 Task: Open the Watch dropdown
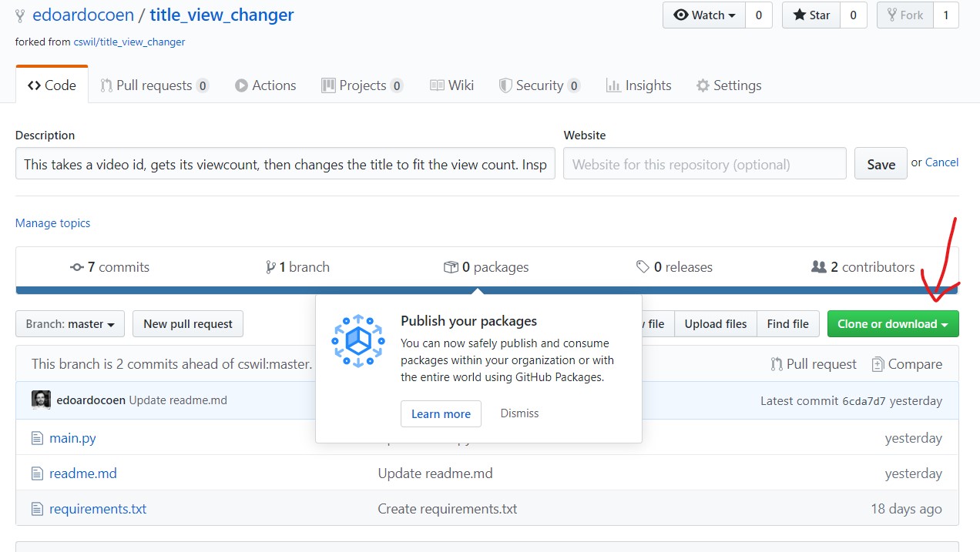tap(704, 15)
